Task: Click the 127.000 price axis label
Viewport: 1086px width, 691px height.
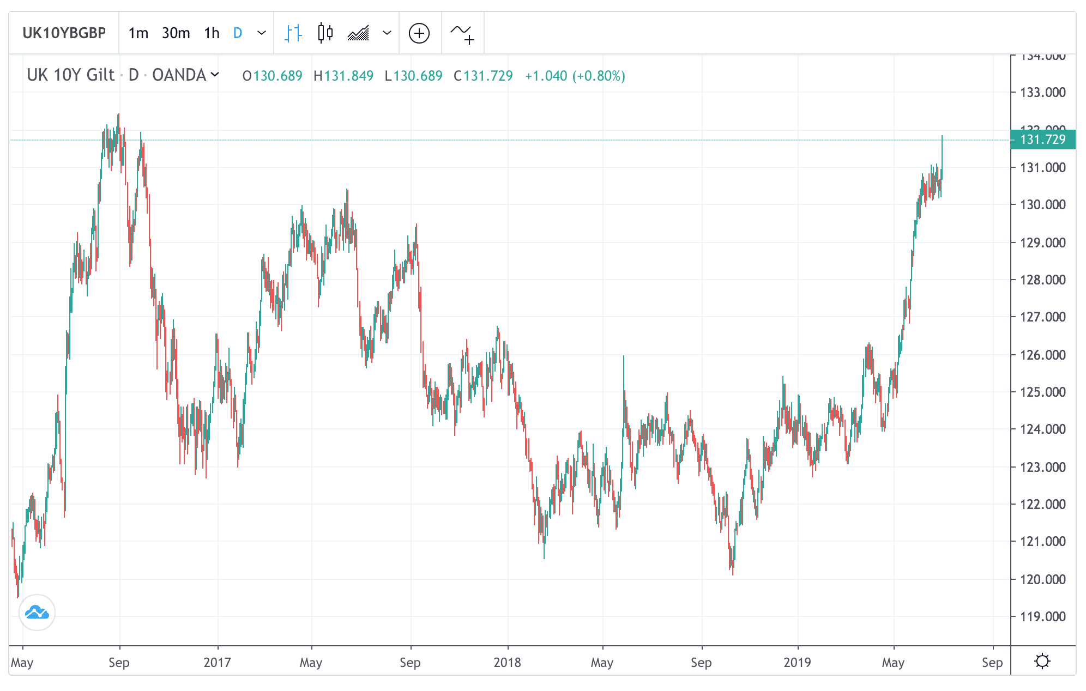Action: tap(1043, 317)
